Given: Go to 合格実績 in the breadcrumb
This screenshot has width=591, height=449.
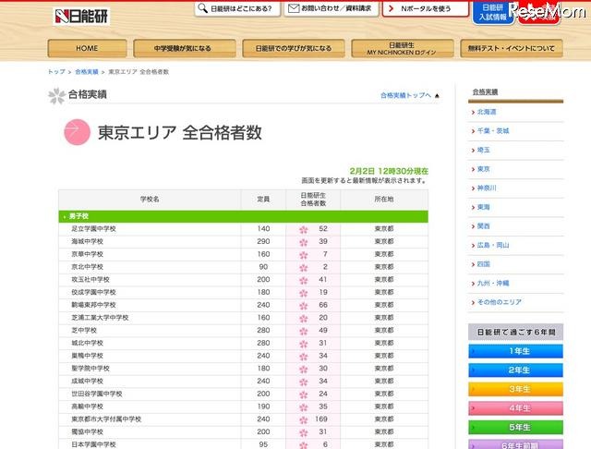Looking at the screenshot, I should (x=87, y=72).
